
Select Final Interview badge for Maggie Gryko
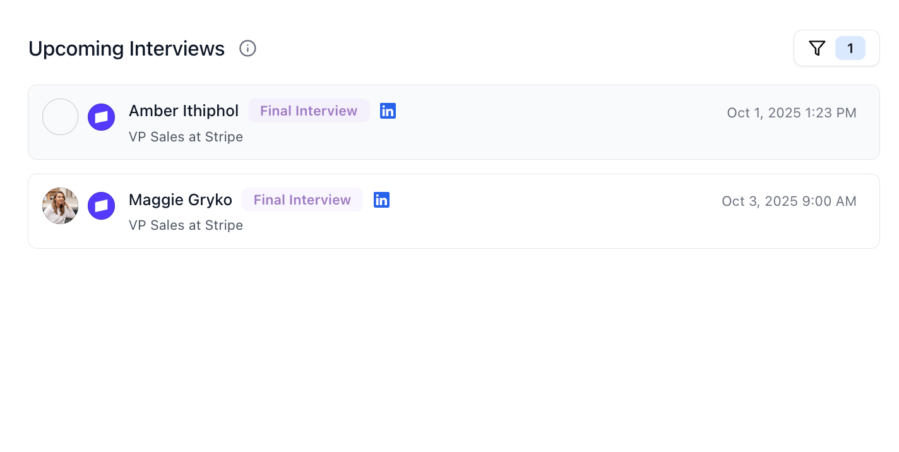point(302,199)
